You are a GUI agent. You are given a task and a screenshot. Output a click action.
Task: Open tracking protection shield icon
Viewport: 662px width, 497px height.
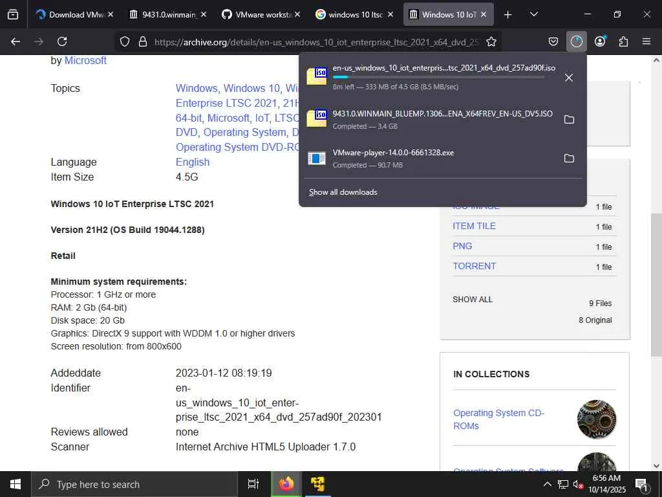point(125,42)
